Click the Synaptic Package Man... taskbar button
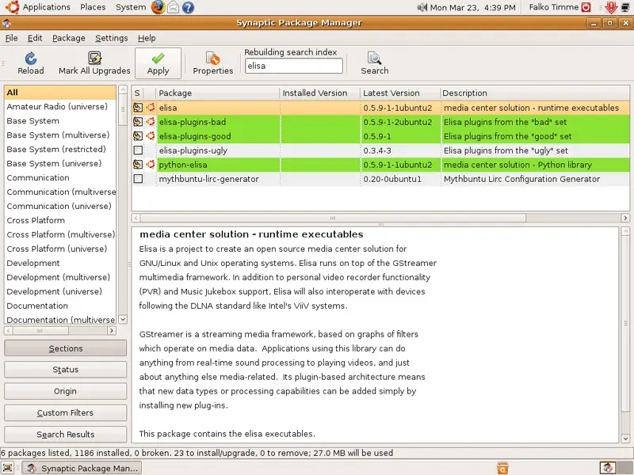Screen dimensions: 634x475 coord(82,468)
